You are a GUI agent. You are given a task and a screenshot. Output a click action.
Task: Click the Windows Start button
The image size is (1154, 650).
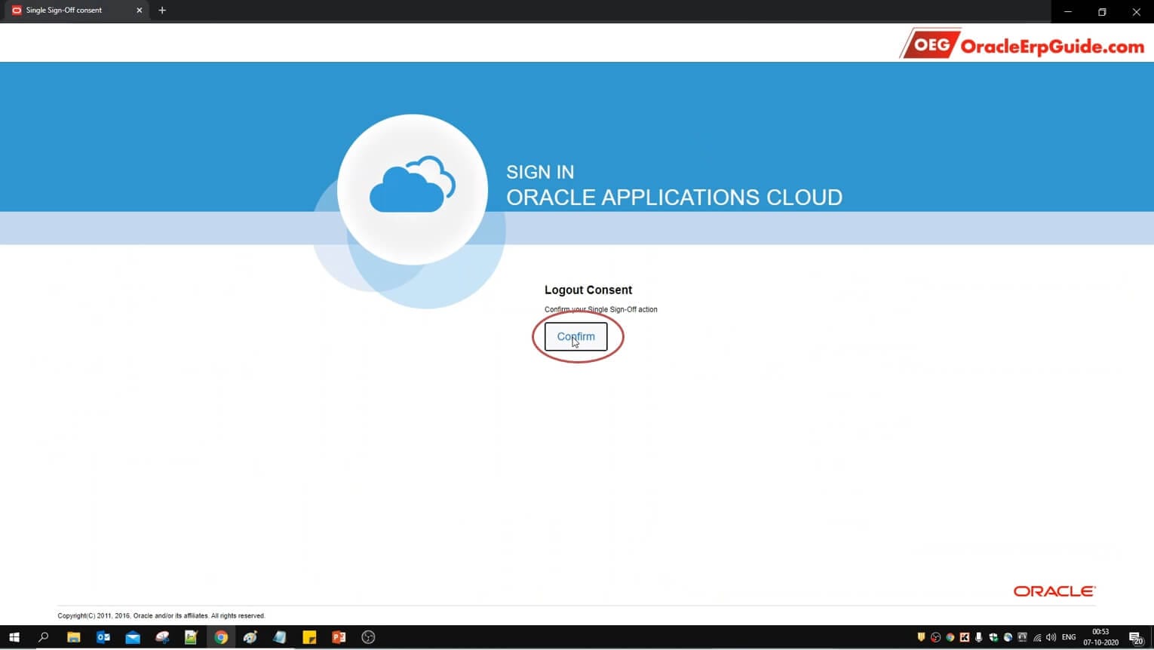[14, 637]
